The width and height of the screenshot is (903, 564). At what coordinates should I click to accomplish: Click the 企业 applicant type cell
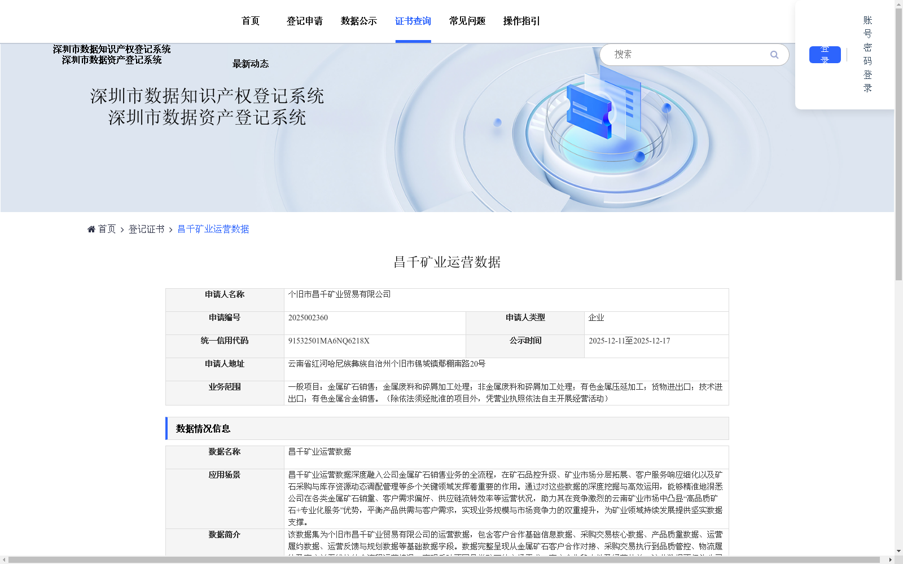[x=656, y=323]
